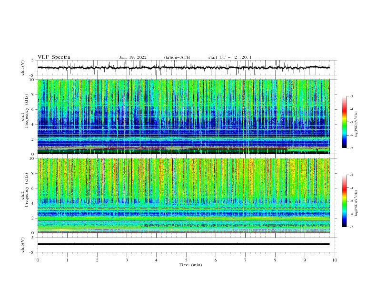The height and width of the screenshot is (292, 377).
Task: Click the "-5" tick on the ch.2 colorbar
Action: click(x=351, y=201)
